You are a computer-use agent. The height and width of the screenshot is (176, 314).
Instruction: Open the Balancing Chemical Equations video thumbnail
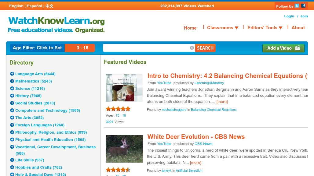(x=124, y=88)
